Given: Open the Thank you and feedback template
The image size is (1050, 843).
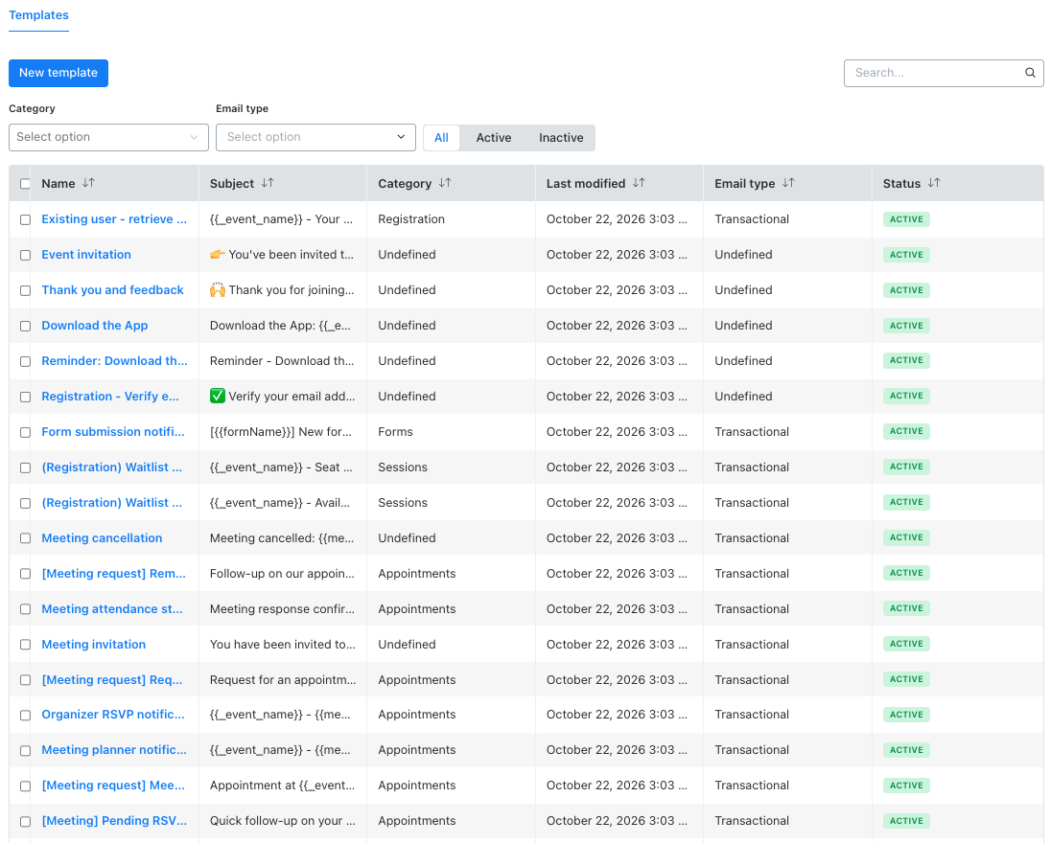Looking at the screenshot, I should click(x=112, y=290).
